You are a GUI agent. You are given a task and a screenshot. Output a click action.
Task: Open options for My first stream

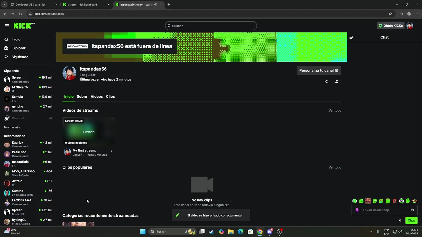[111, 151]
